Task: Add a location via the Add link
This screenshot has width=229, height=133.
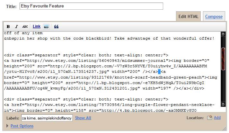Action: coord(217,118)
